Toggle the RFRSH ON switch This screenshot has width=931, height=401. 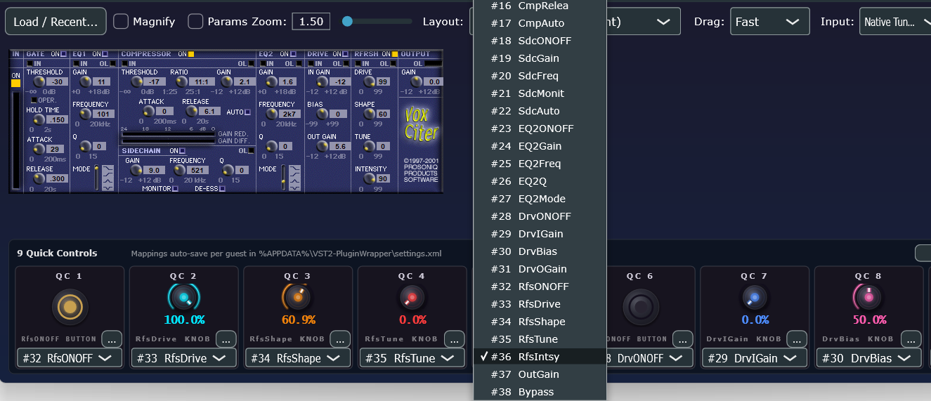pyautogui.click(x=394, y=54)
